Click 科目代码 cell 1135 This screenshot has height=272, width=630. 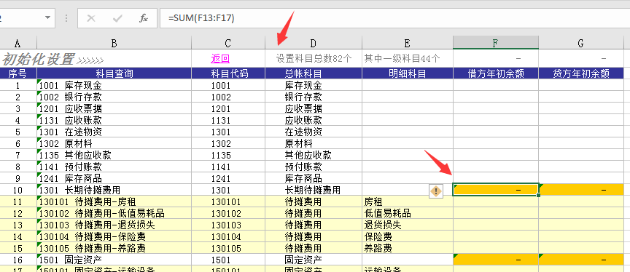(228, 155)
